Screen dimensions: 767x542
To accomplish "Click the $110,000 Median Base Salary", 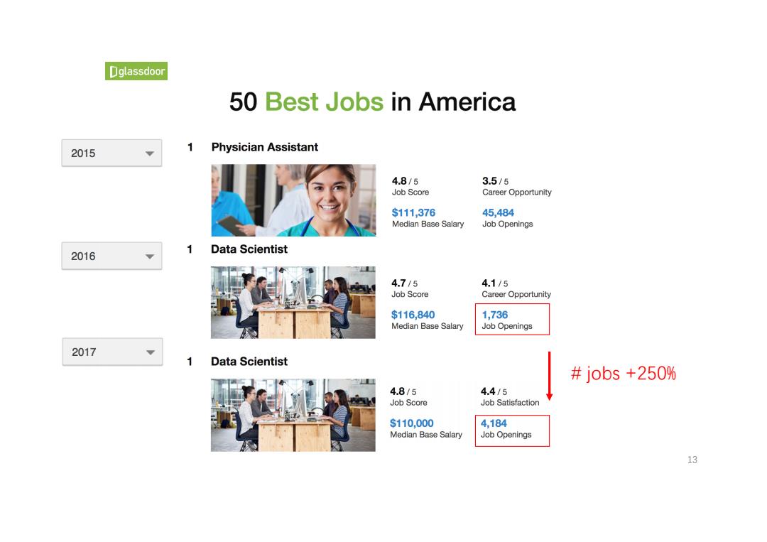I will point(411,423).
